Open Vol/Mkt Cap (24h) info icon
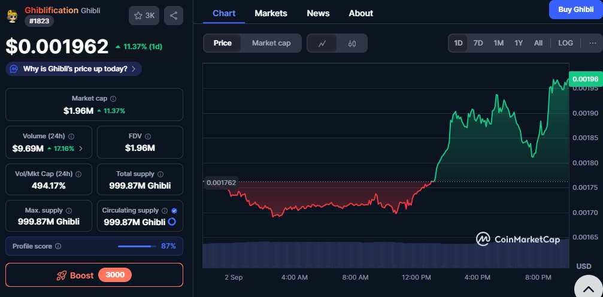This screenshot has width=603, height=297. pos(78,174)
